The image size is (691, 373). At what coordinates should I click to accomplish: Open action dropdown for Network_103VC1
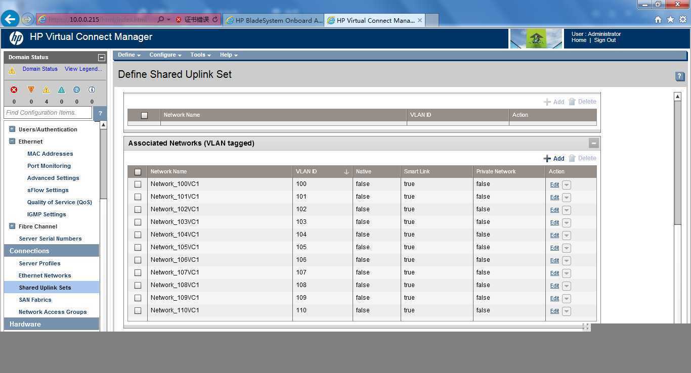(567, 223)
